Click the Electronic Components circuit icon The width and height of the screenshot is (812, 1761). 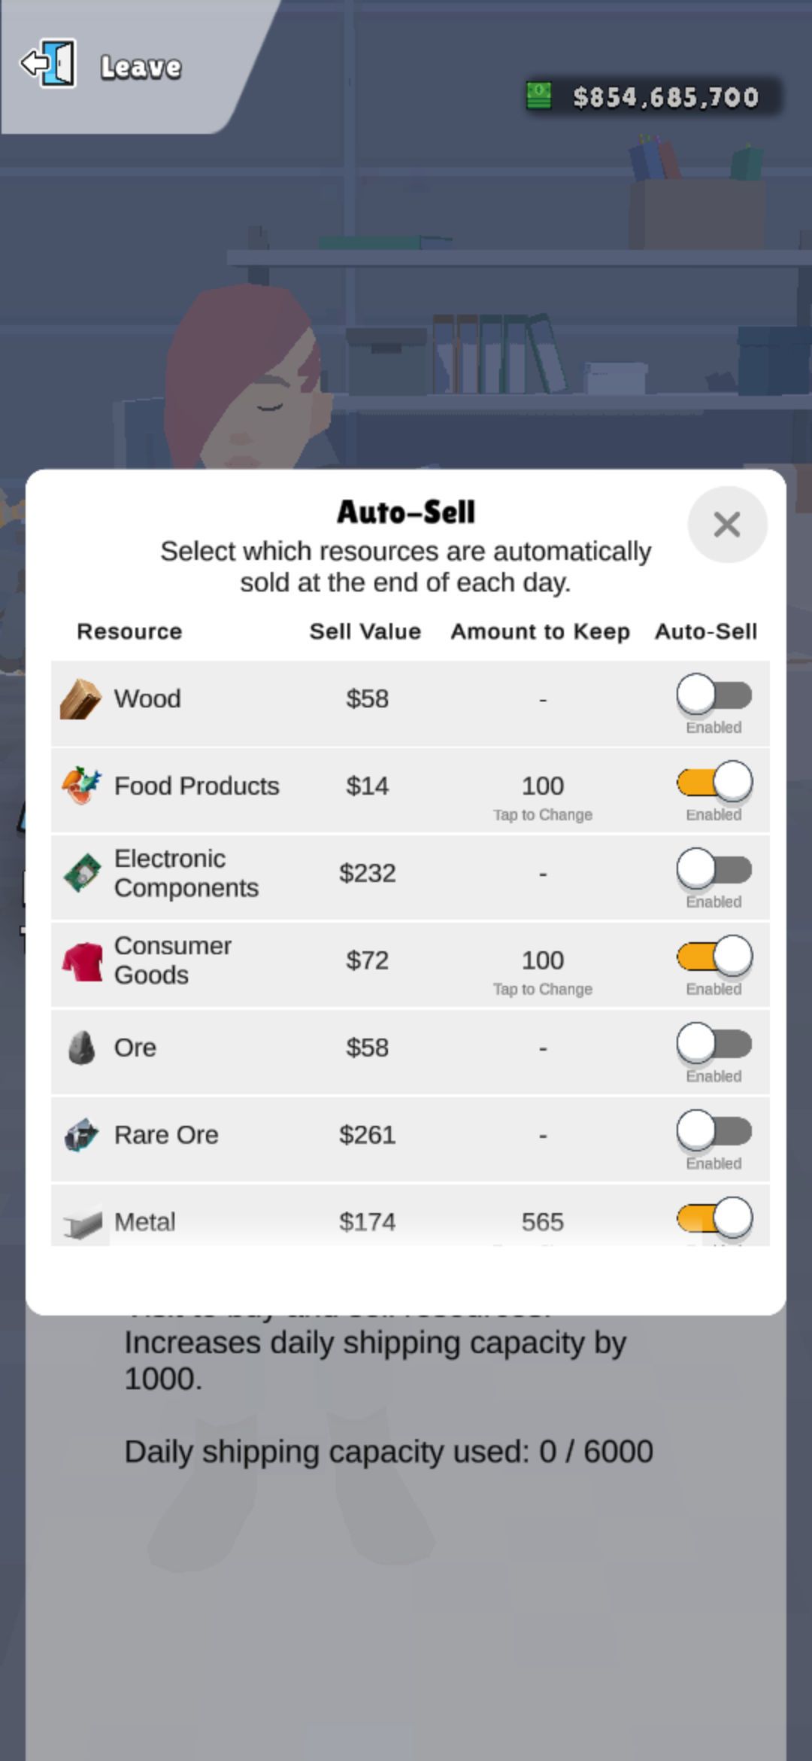click(82, 873)
